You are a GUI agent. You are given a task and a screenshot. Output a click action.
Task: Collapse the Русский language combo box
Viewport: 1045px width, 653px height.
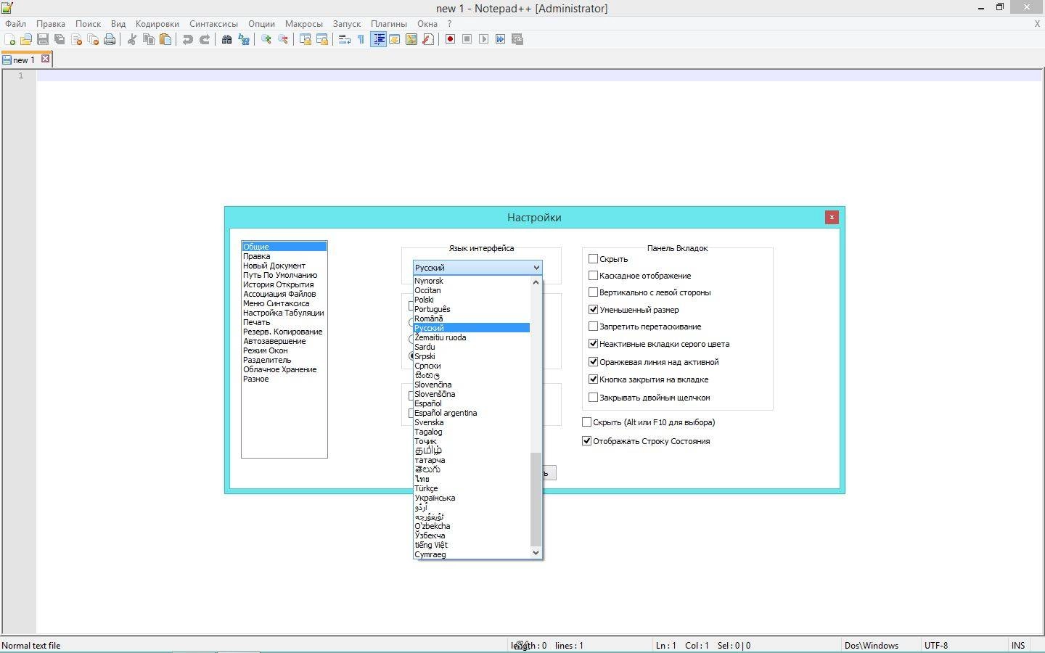(x=478, y=267)
